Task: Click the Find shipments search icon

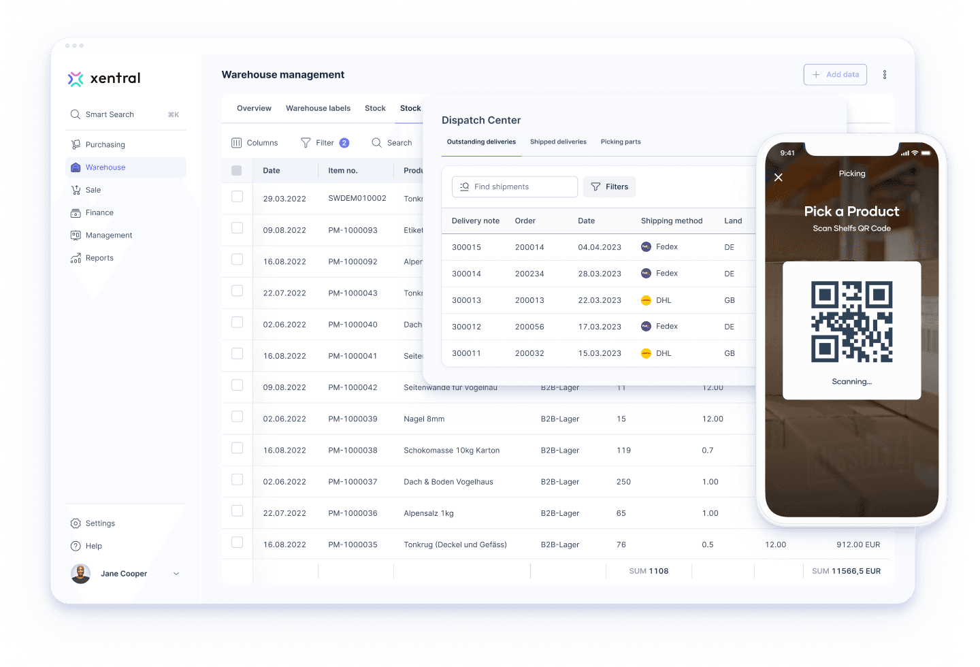Action: point(465,186)
